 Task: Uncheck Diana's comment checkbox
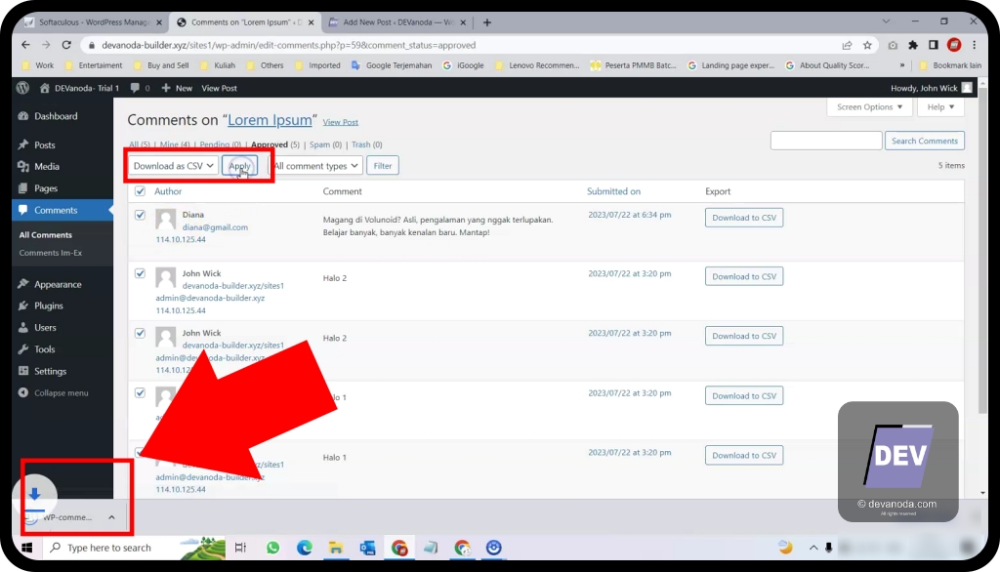click(141, 215)
